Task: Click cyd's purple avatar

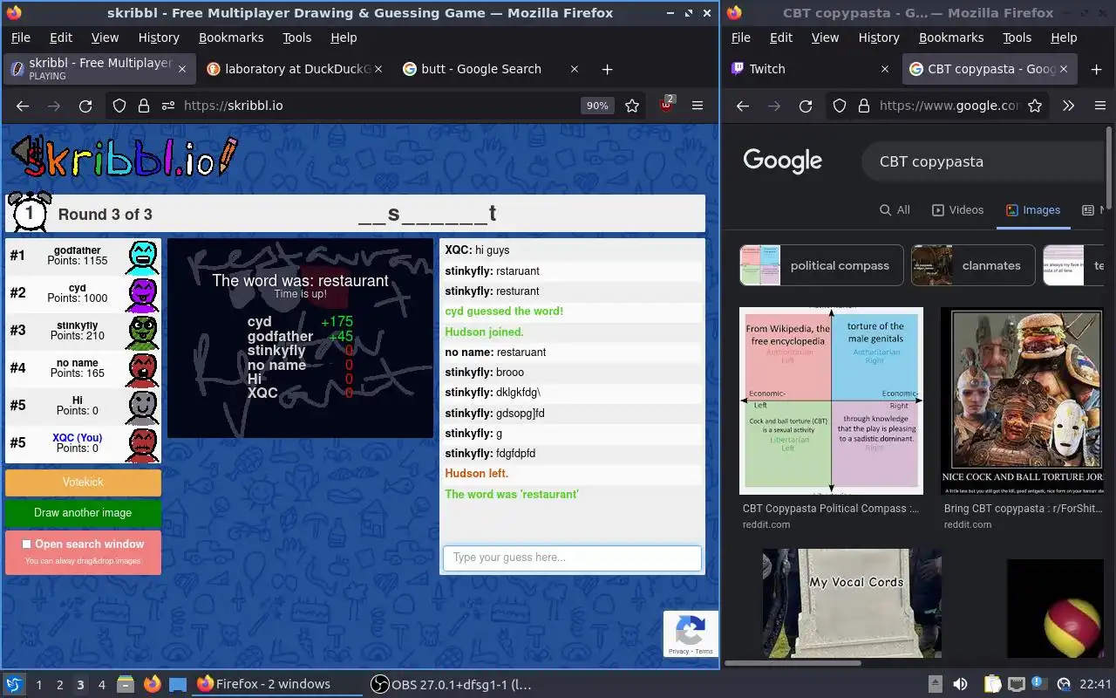Action: tap(143, 294)
